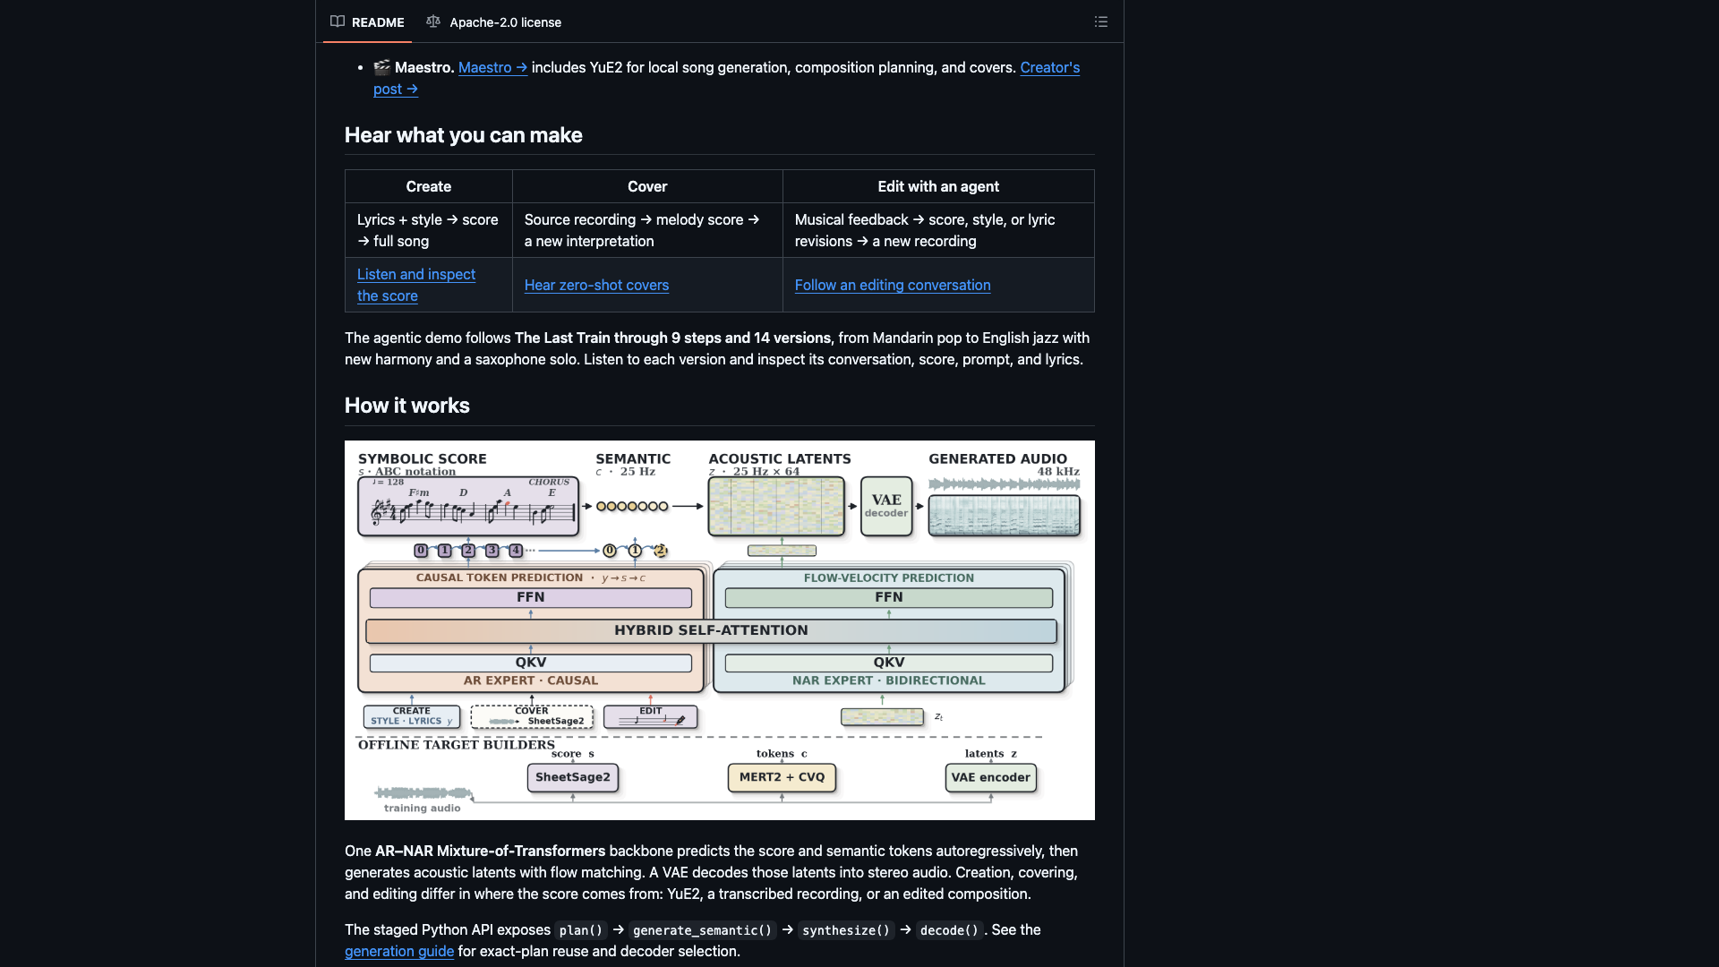
Task: Click the 'How it works' heading
Action: coord(406,406)
